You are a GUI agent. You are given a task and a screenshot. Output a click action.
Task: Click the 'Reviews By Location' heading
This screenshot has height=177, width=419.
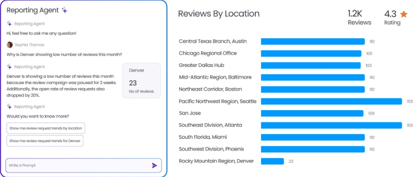[x=219, y=13]
